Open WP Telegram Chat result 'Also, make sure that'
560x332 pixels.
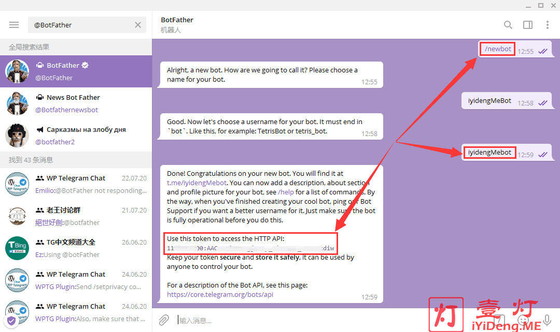coord(76,312)
